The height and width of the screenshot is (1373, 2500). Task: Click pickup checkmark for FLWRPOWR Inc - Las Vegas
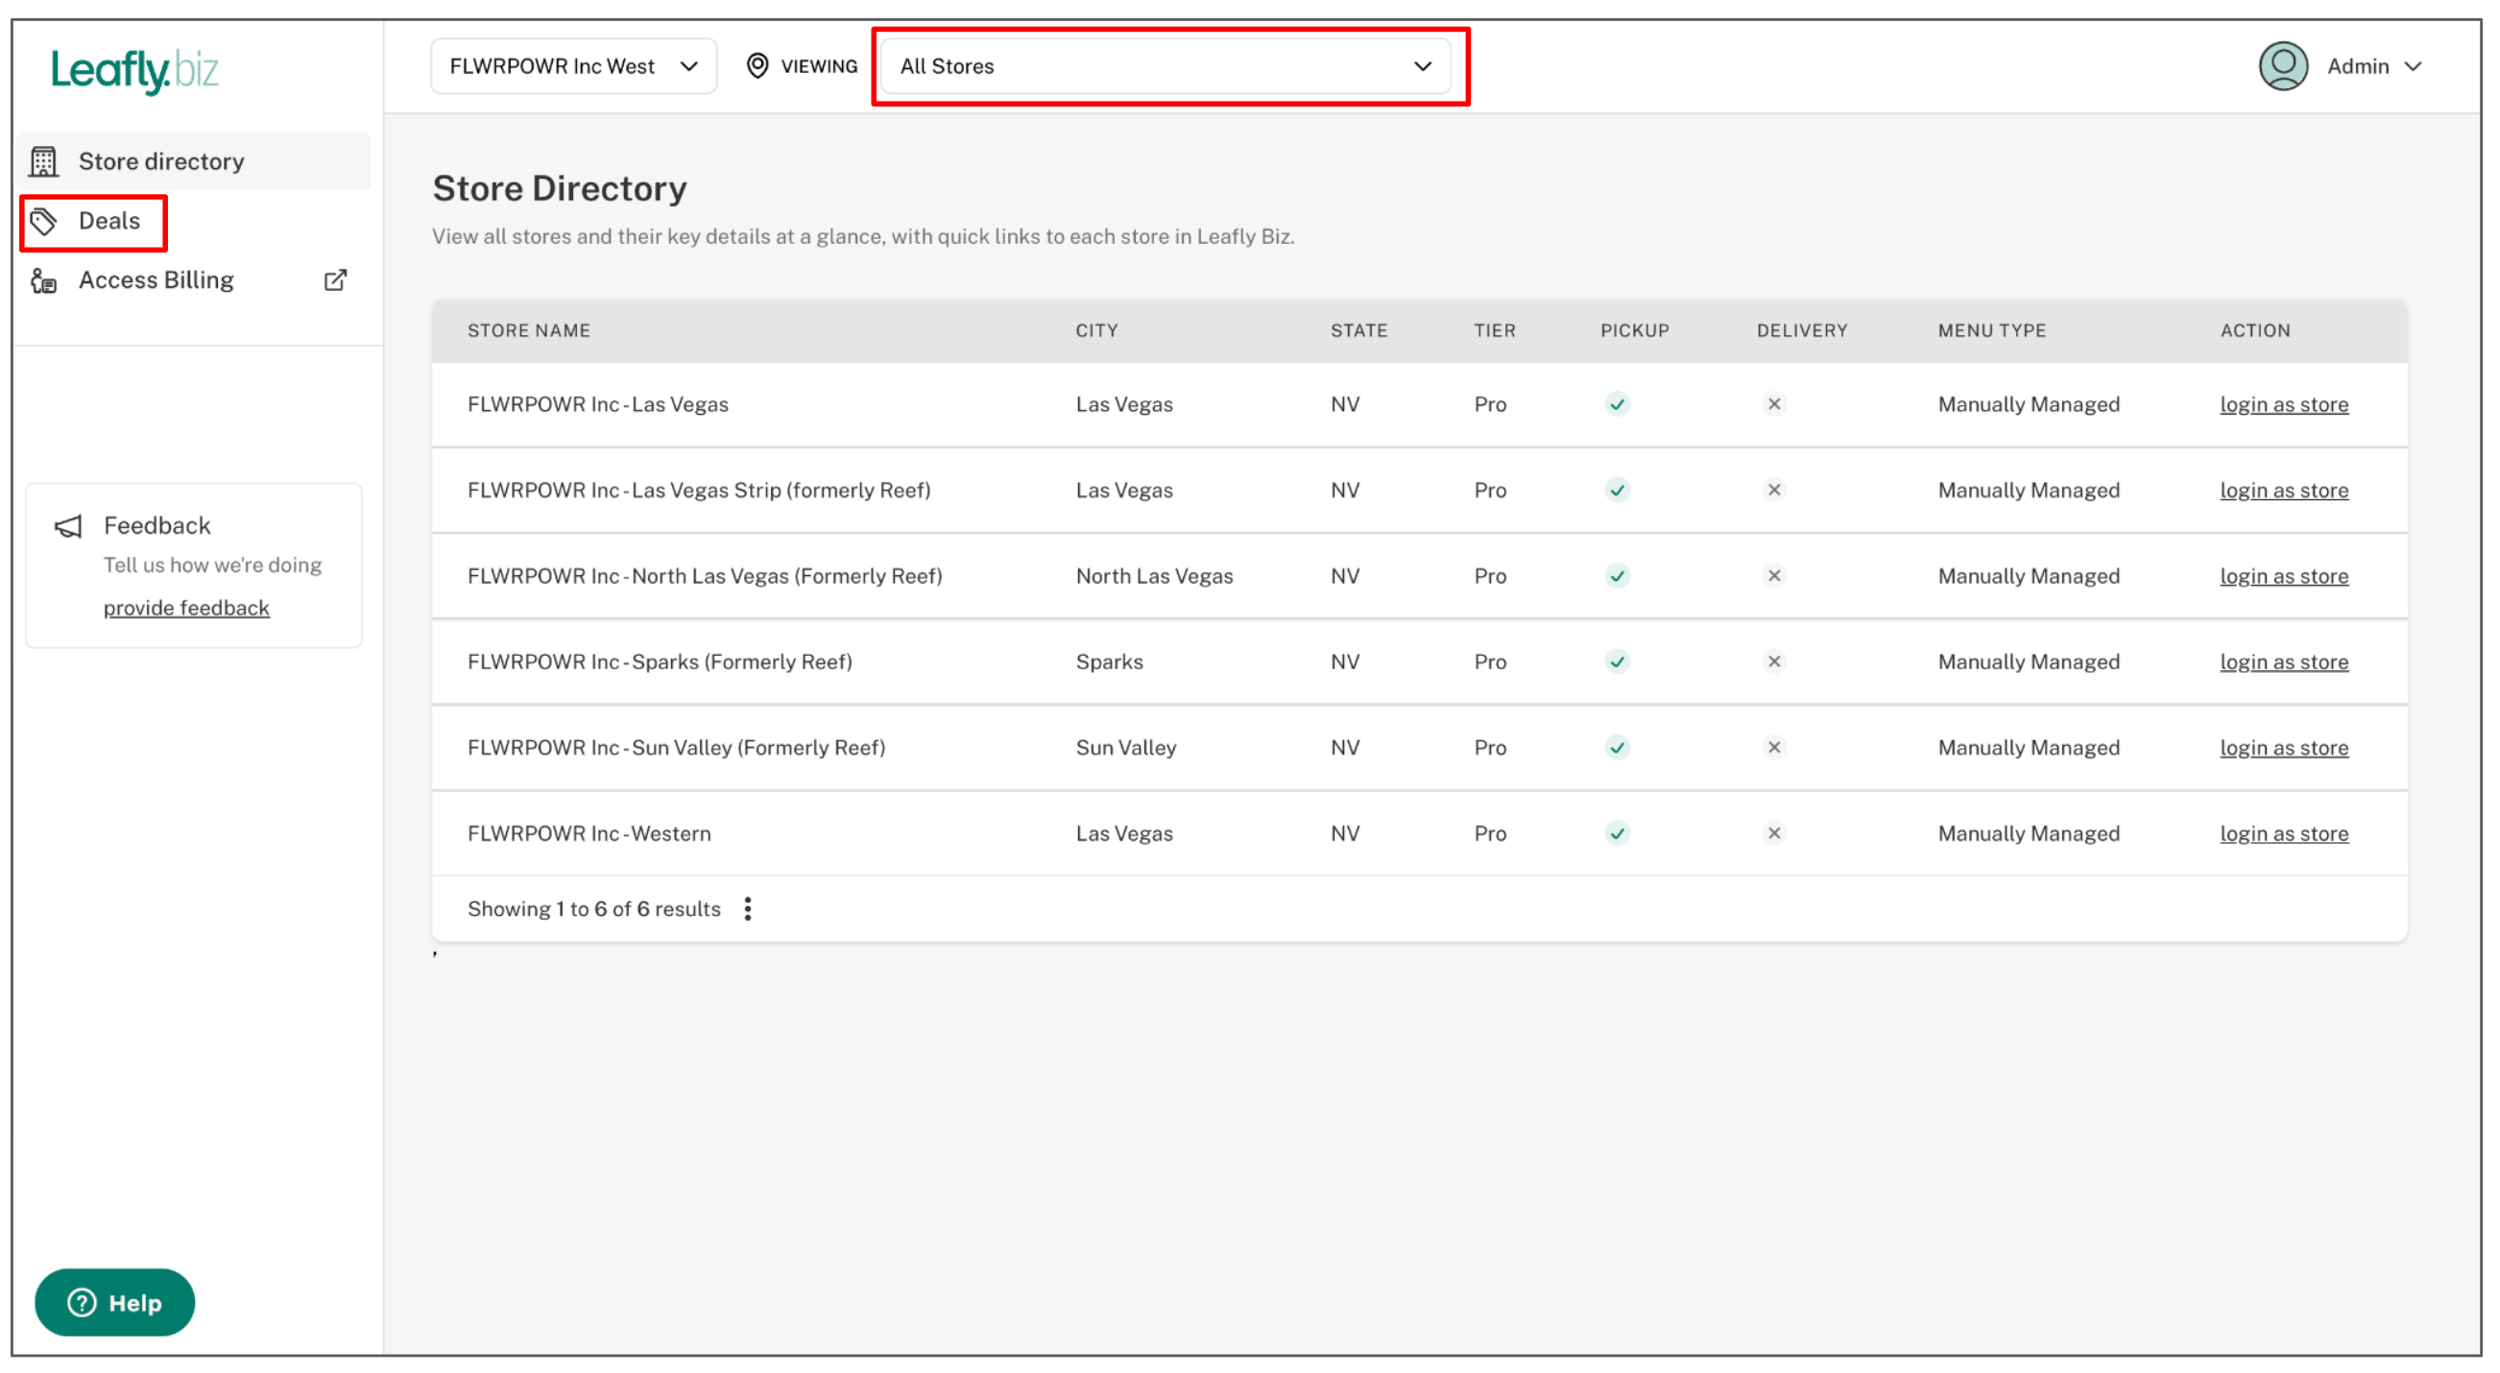pos(1617,404)
